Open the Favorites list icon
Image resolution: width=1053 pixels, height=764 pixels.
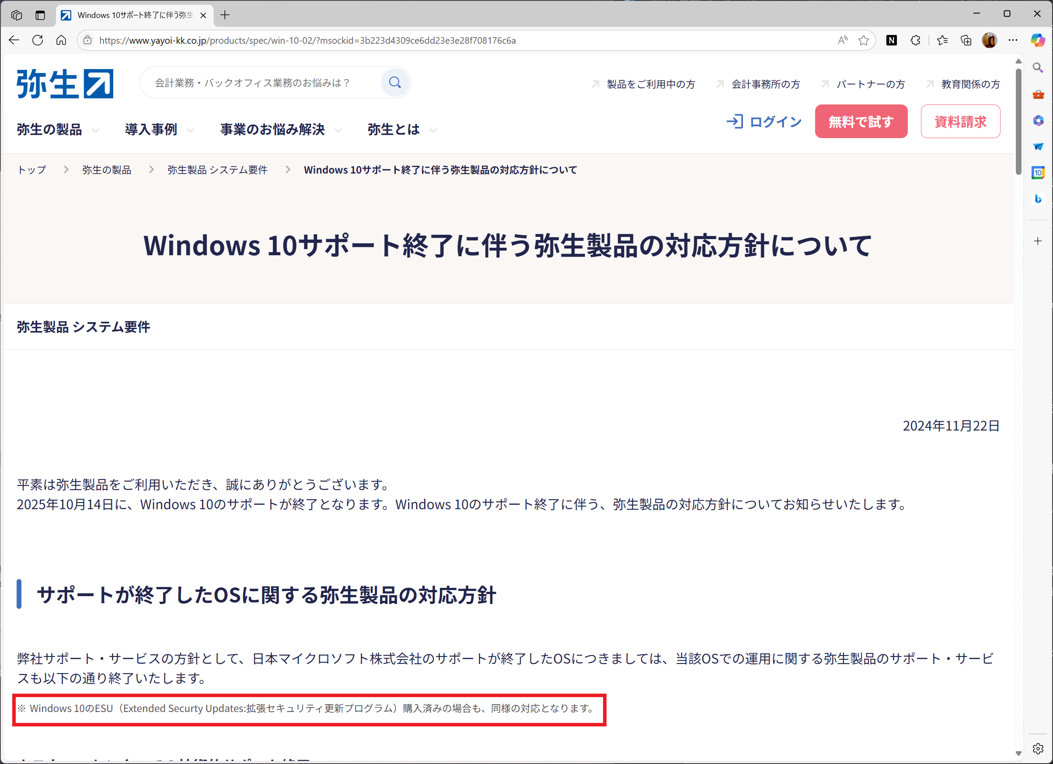coord(942,40)
